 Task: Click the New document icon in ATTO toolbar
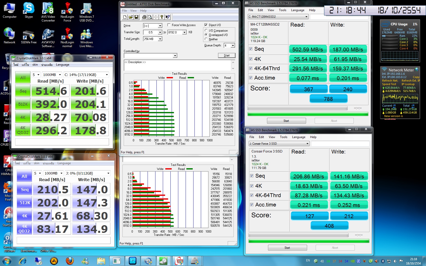click(x=125, y=17)
